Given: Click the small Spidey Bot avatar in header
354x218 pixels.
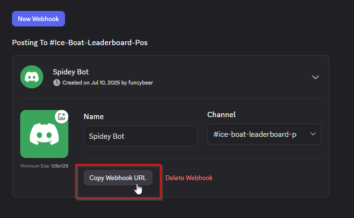Looking at the screenshot, I should pyautogui.click(x=32, y=77).
